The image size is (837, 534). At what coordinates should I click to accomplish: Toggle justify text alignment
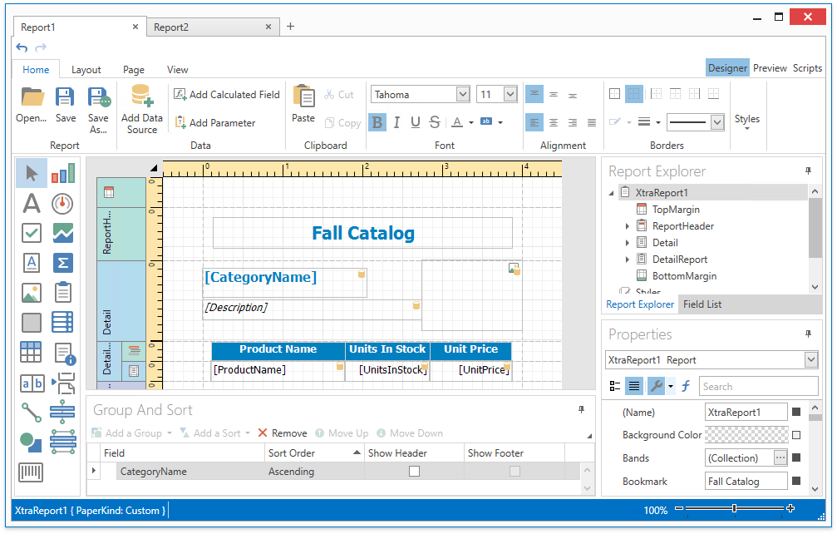tap(592, 123)
